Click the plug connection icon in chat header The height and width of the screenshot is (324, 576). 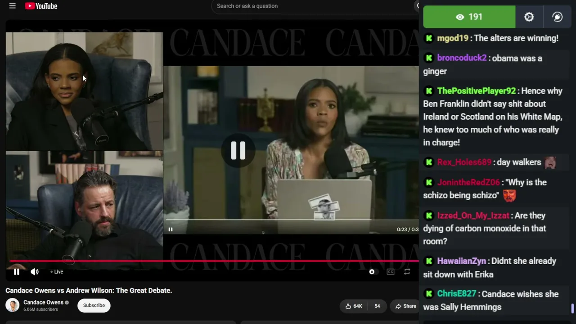(x=558, y=17)
